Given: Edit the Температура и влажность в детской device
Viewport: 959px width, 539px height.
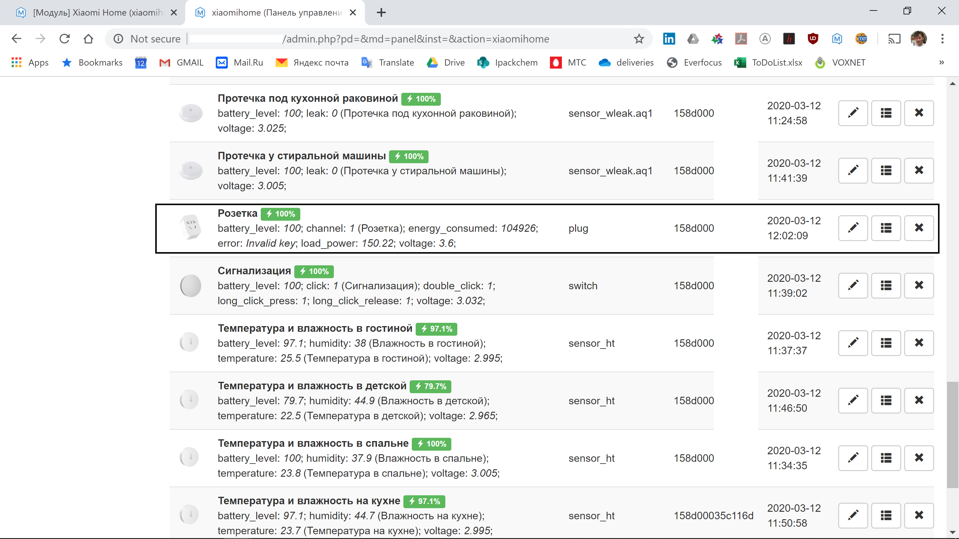Looking at the screenshot, I should point(853,400).
